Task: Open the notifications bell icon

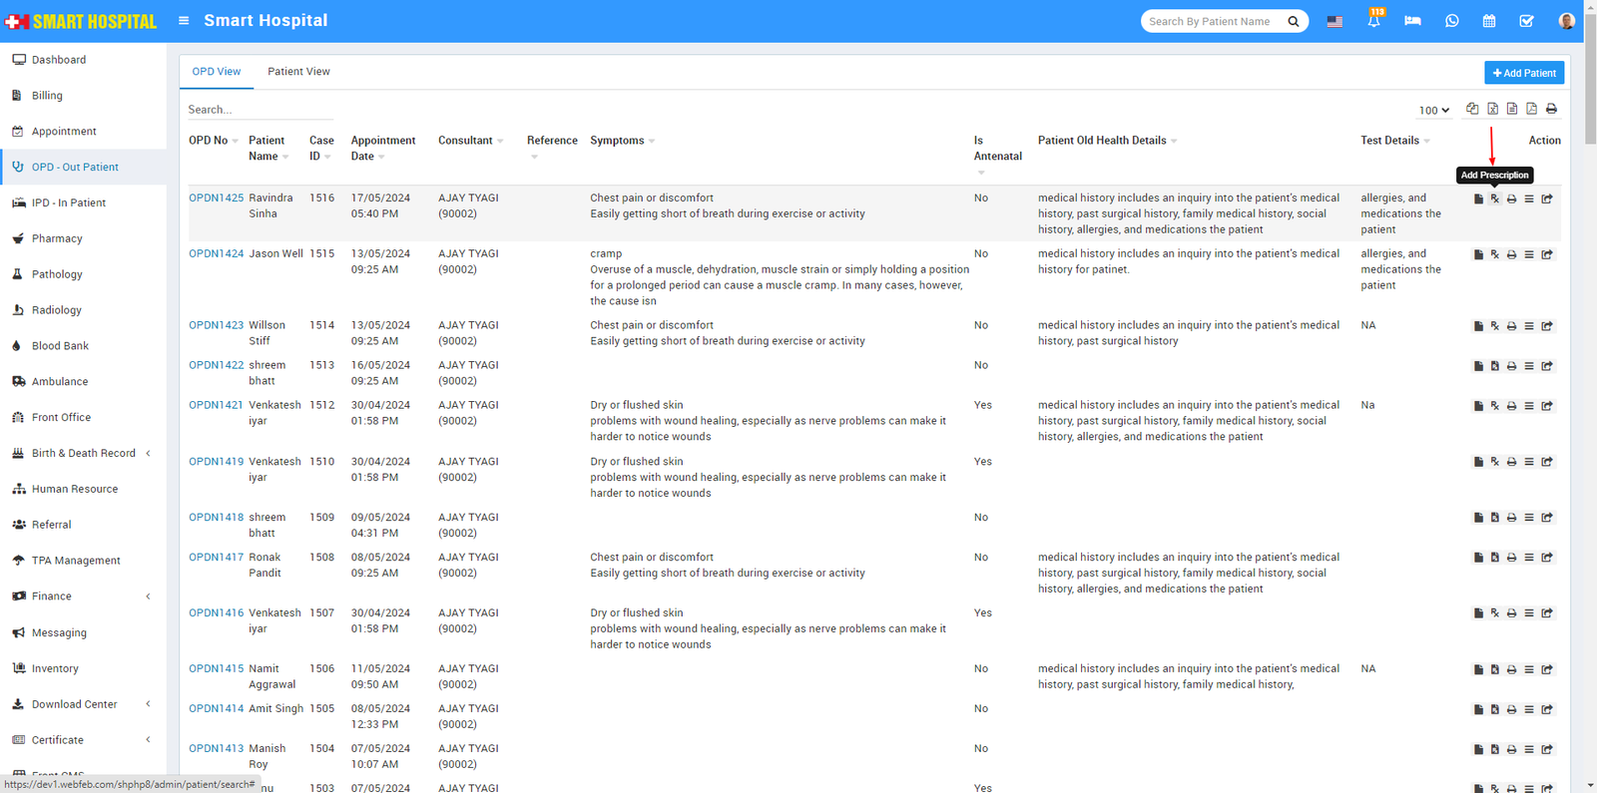Action: click(1373, 21)
